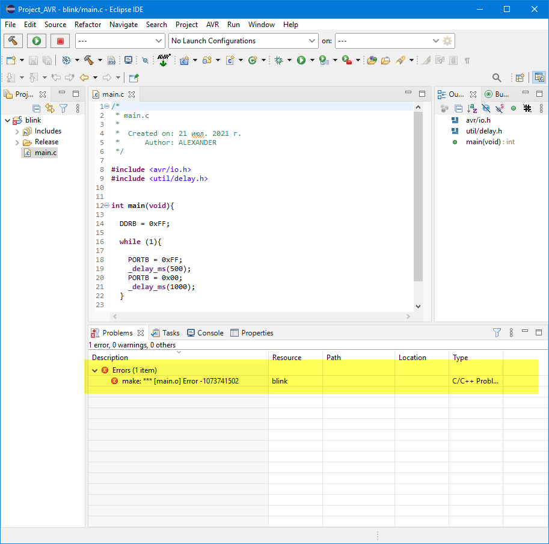Click the Build All 010 binary icon
549x544 pixels.
pos(111,60)
